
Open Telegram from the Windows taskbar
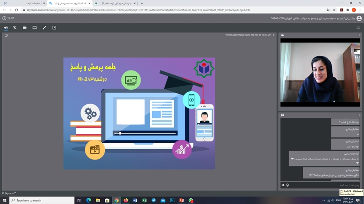153,201
